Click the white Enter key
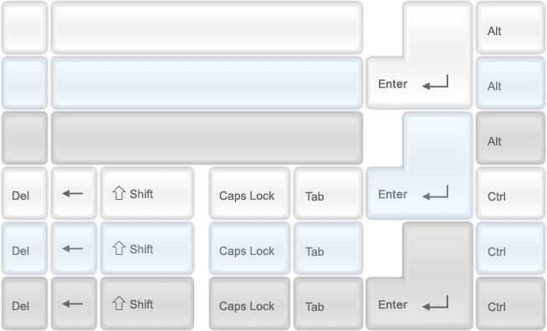The width and height of the screenshot is (547, 331). (x=419, y=83)
